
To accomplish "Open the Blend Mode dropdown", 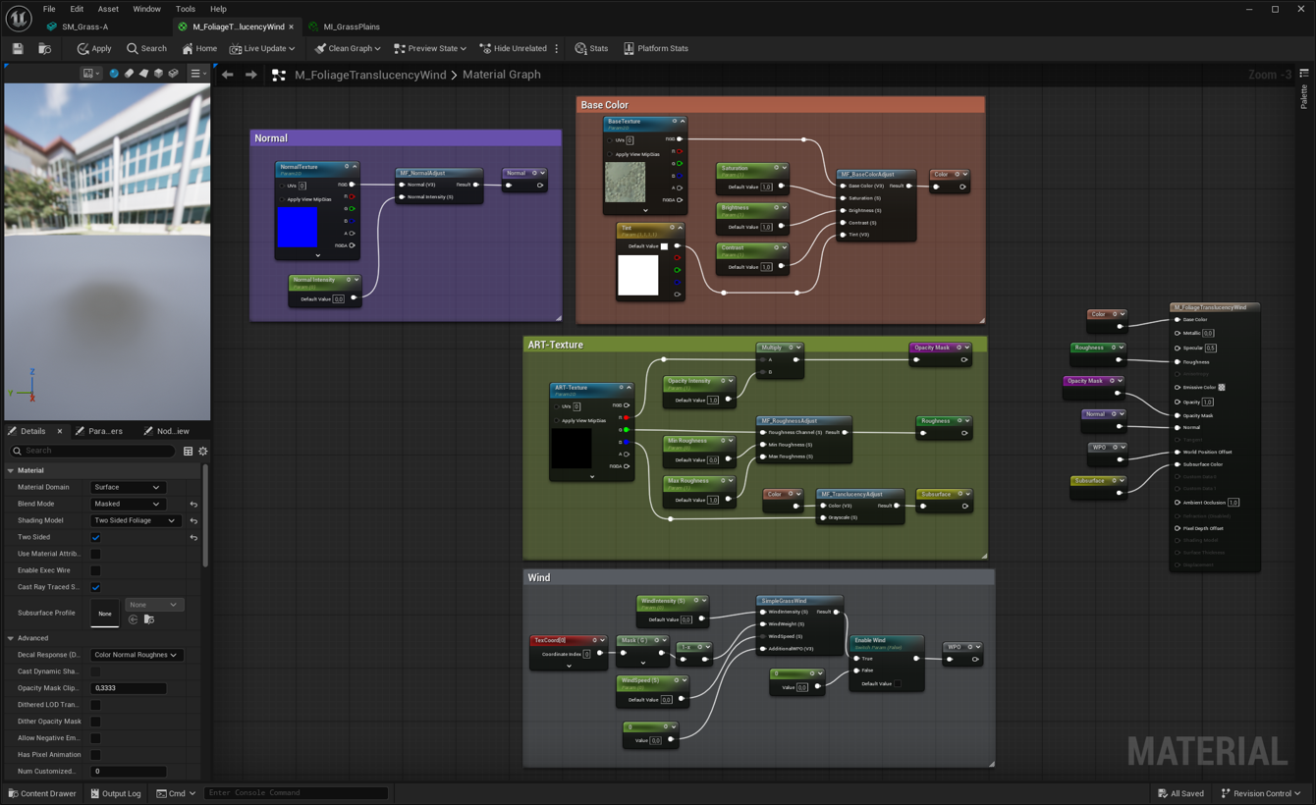I will pyautogui.click(x=127, y=505).
